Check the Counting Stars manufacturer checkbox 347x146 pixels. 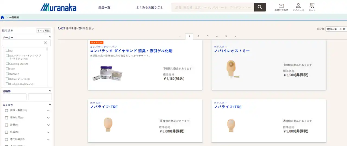tap(7, 64)
